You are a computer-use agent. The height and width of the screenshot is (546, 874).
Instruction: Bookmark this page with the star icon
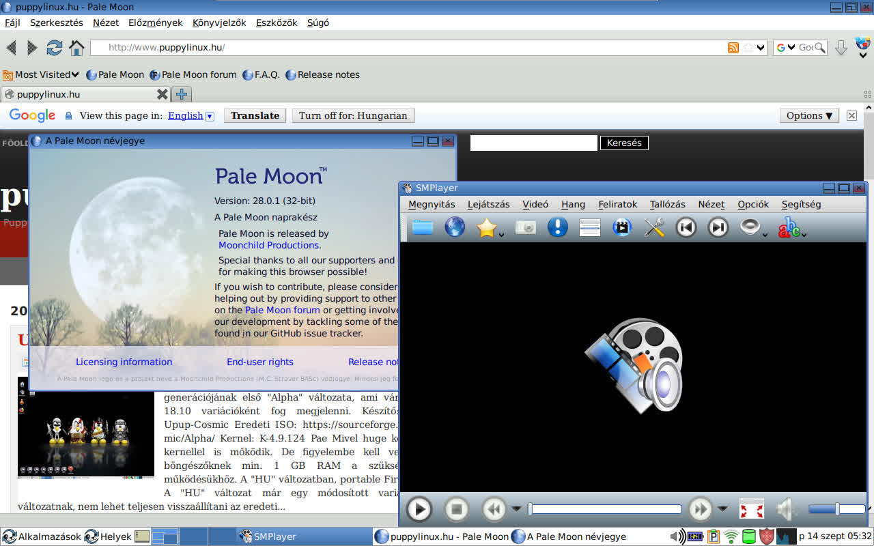coord(748,48)
